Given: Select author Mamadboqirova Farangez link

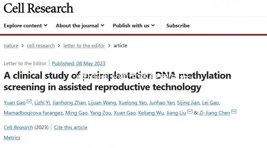Looking at the screenshot, I should 33,113.
